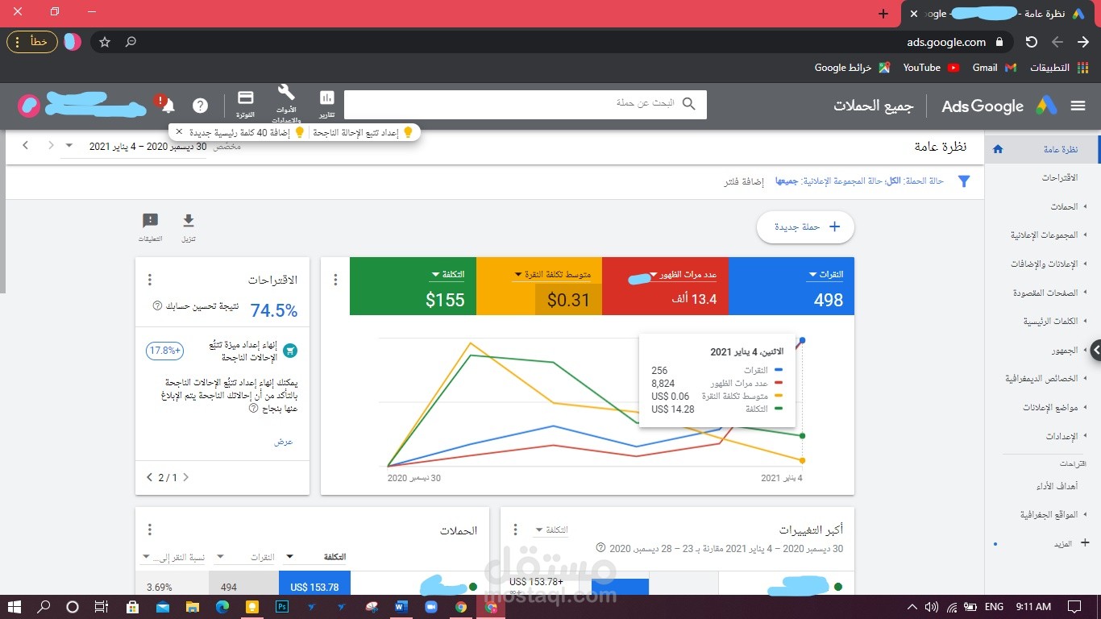This screenshot has width=1101, height=619.
Task: Bookmark this page with the star icon
Action: [x=105, y=42]
